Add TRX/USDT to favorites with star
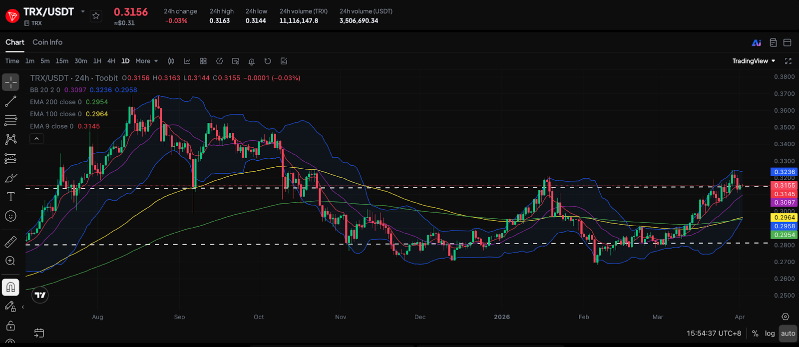The height and width of the screenshot is (347, 799). coord(96,16)
